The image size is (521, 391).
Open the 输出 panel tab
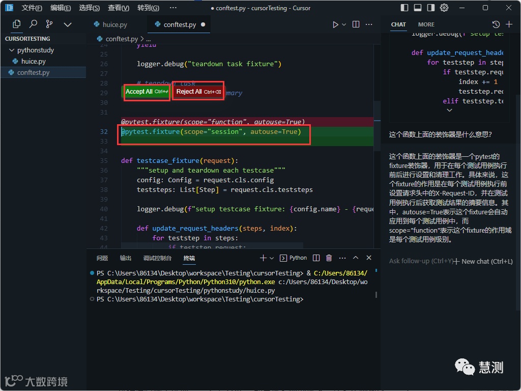(x=125, y=258)
